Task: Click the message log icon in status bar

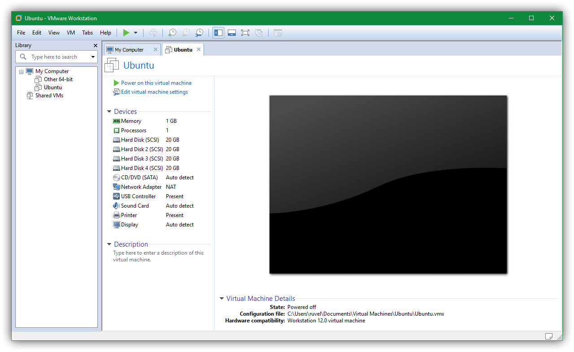Action: 549,336
